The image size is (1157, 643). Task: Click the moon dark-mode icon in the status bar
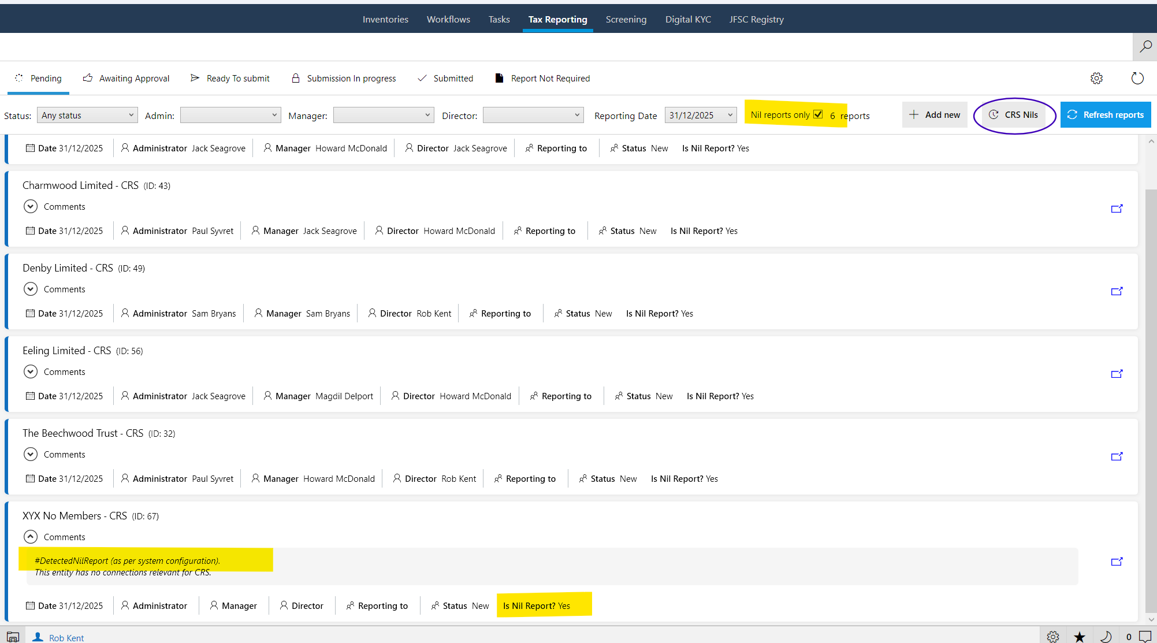(x=1107, y=637)
